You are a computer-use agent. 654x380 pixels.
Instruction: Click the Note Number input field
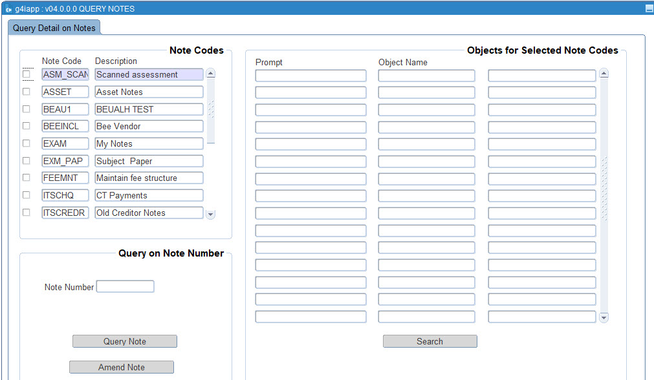pos(125,286)
